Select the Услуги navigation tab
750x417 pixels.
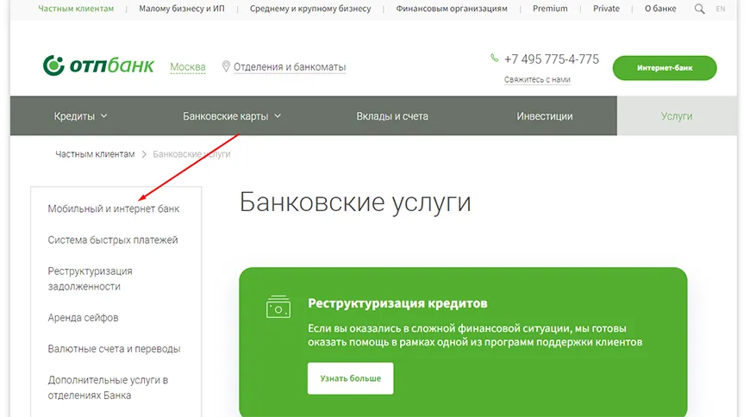pos(676,116)
